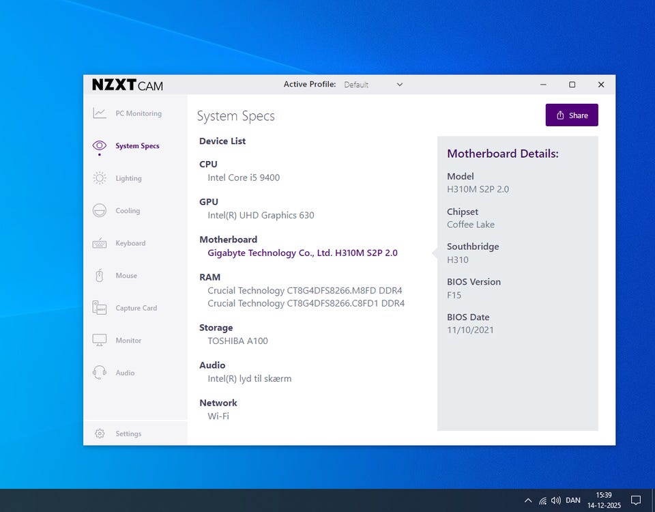The width and height of the screenshot is (655, 512).
Task: Click the Monitor display icon
Action: (x=100, y=340)
